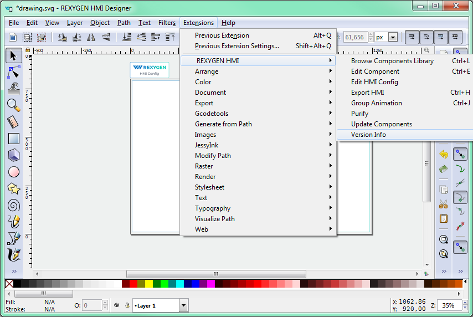Image resolution: width=473 pixels, height=317 pixels.
Task: Choose Version Info entry
Action: (405, 135)
